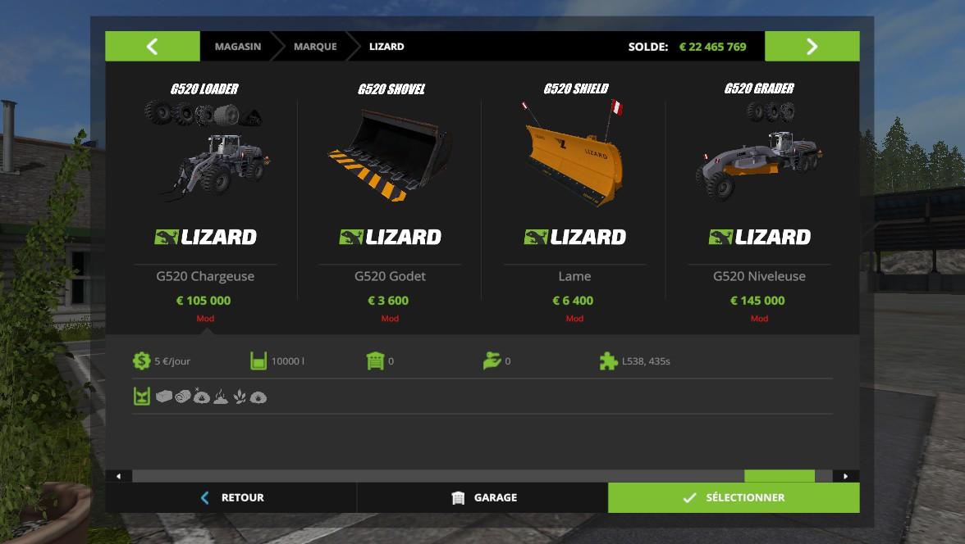Click the leased items hand icon
Screen dimensions: 965x544
[x=492, y=360]
